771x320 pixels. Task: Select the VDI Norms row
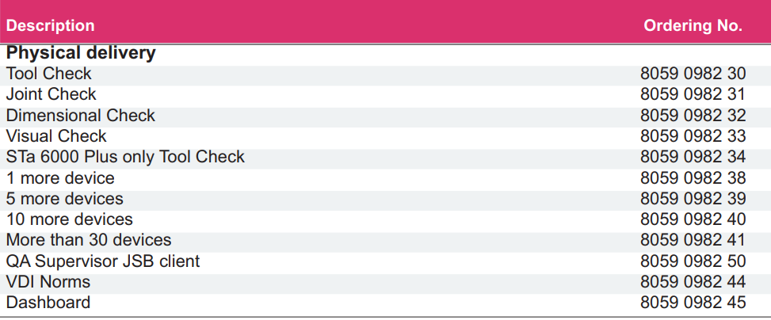tap(385, 283)
